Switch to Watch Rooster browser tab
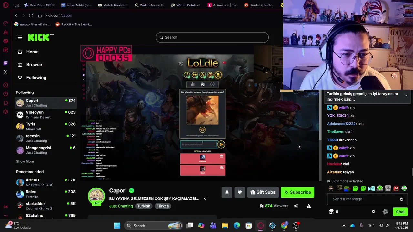Screen dimensions: 413x232 (113, 5)
